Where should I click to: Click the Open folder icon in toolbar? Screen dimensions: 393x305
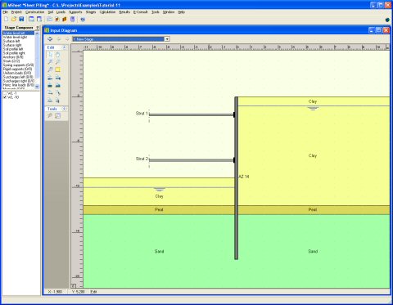coord(14,19)
